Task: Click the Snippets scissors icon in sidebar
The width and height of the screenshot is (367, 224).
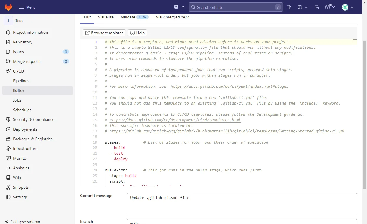Action: tap(8, 187)
